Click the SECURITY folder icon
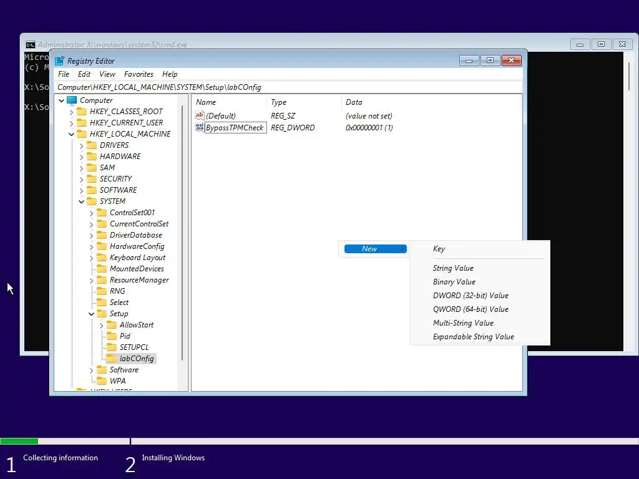639x479 pixels. click(92, 179)
